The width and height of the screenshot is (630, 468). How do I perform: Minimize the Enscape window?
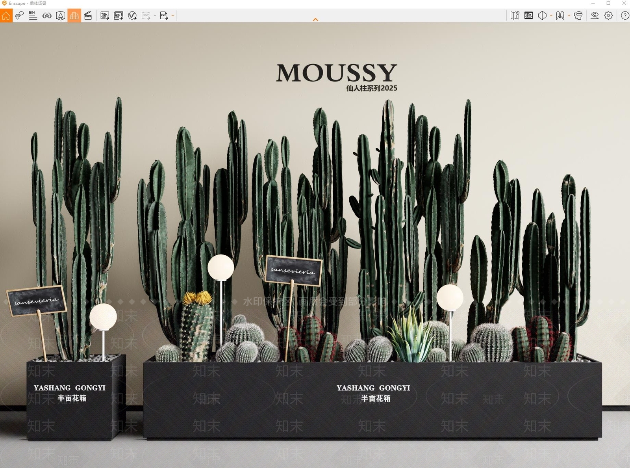click(593, 3)
